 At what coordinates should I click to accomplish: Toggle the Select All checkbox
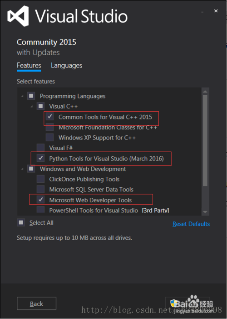point(21,222)
